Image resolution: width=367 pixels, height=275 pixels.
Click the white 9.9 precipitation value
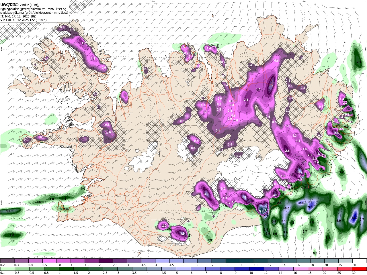point(261,211)
